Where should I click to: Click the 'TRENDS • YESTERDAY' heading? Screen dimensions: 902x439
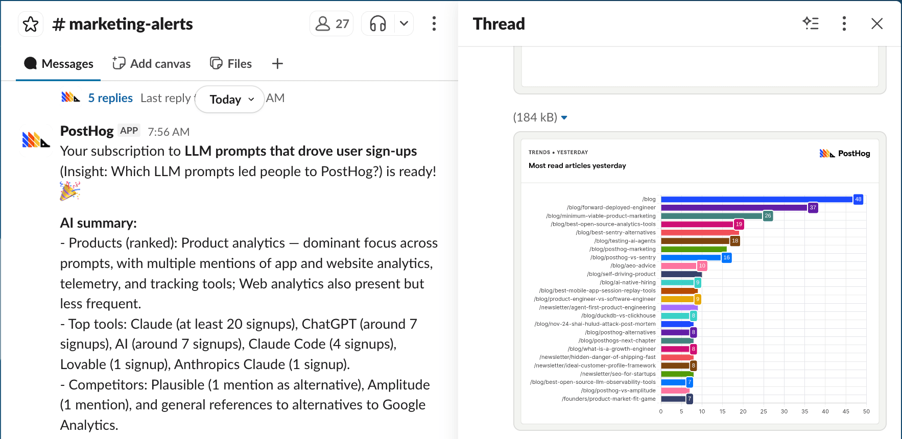pyautogui.click(x=558, y=152)
